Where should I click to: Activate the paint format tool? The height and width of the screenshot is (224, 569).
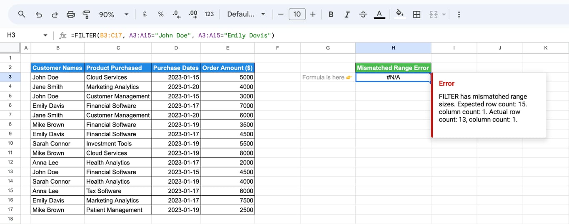[x=86, y=15]
